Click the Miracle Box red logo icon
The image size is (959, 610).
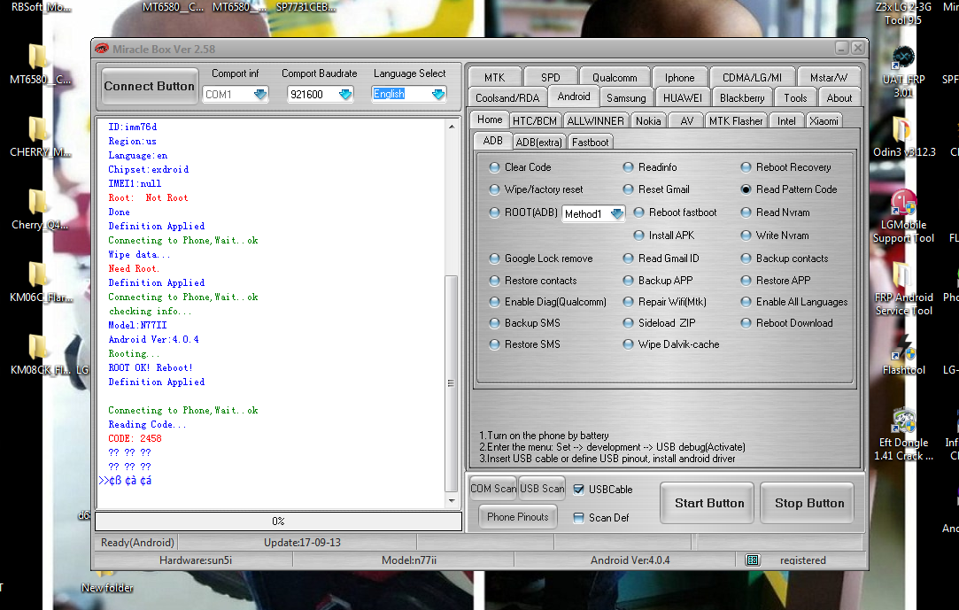[x=102, y=49]
